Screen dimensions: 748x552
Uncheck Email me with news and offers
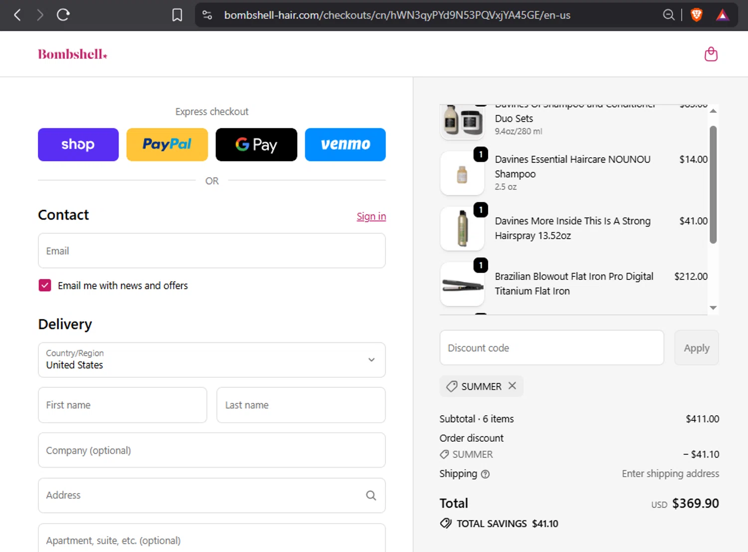pyautogui.click(x=45, y=285)
